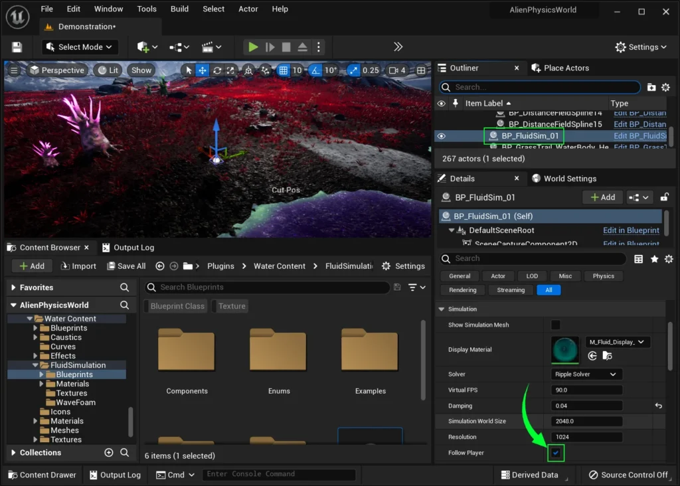The height and width of the screenshot is (486, 680).
Task: Open the viewport hamburger options menu
Action: click(14, 70)
